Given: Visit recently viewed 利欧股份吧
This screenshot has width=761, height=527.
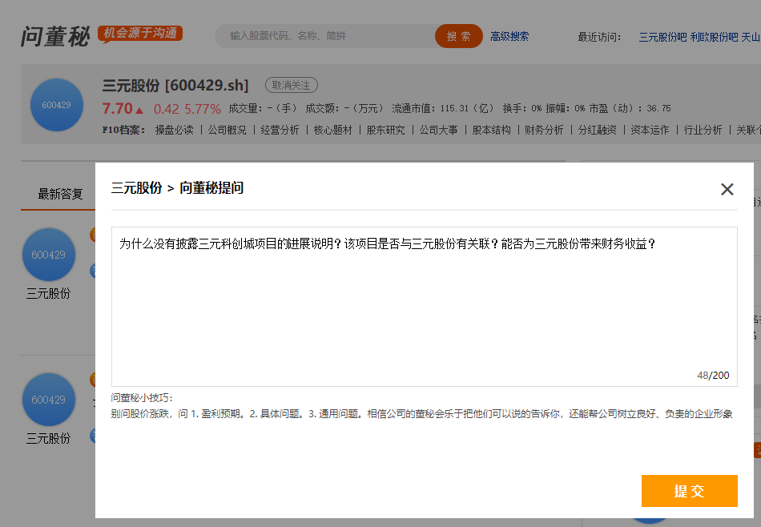Looking at the screenshot, I should click(714, 37).
